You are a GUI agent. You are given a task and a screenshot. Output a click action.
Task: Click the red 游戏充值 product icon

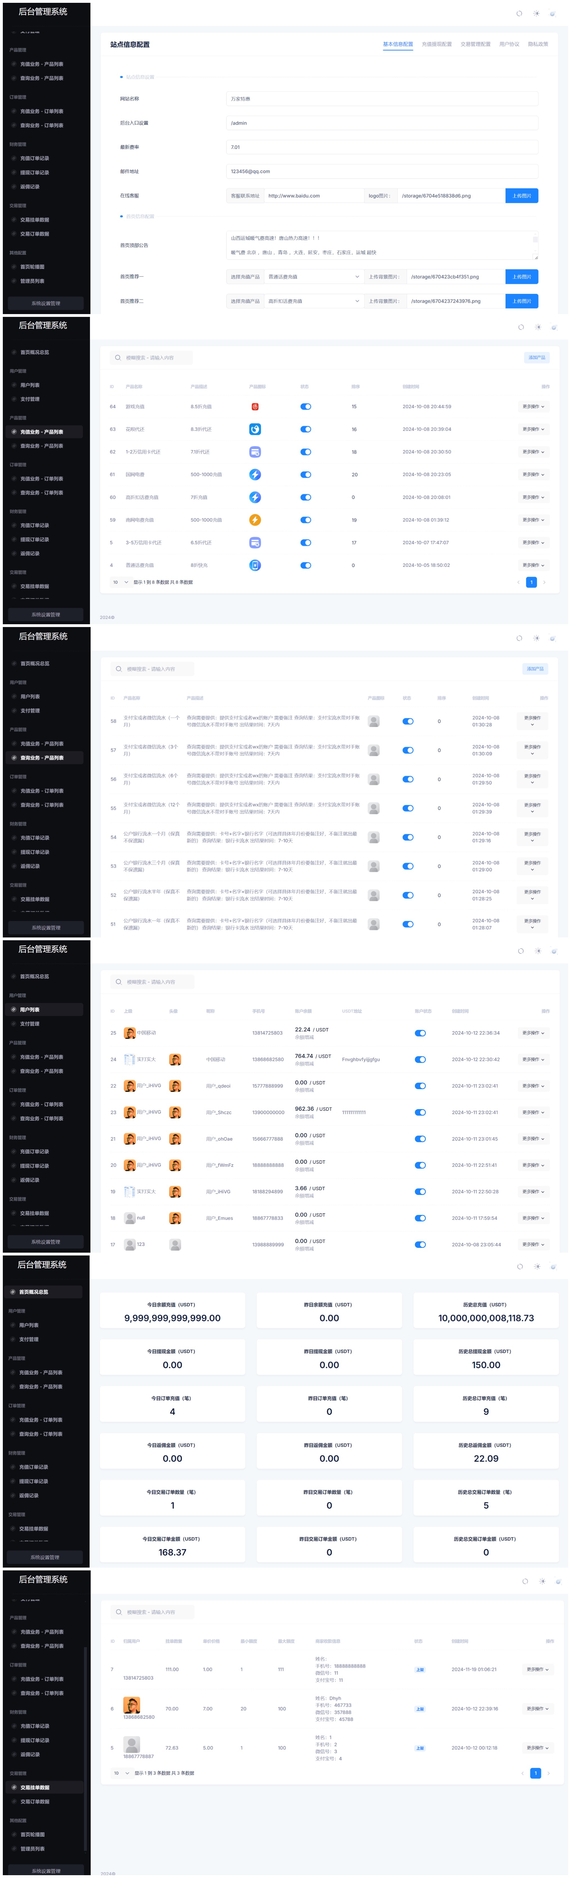(255, 407)
